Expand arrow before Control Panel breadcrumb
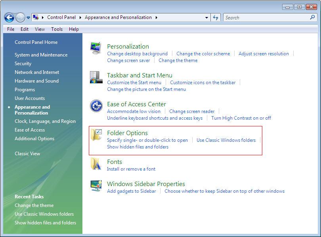Image resolution: width=321 pixels, height=237 pixels. (x=43, y=17)
